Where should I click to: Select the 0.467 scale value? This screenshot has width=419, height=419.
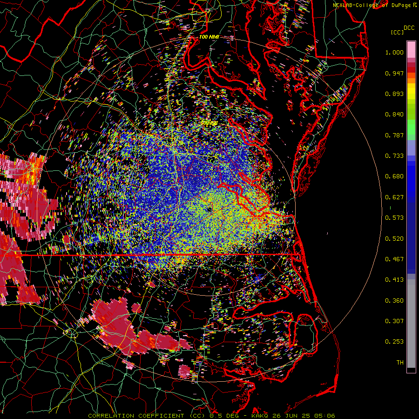(394, 259)
